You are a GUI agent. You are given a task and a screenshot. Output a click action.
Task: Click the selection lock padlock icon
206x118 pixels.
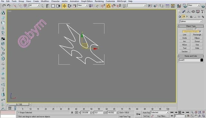pyautogui.click(x=72, y=112)
